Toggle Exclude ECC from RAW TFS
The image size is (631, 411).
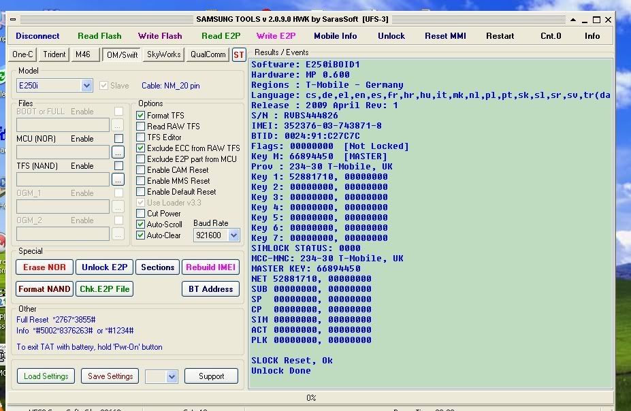click(x=140, y=148)
